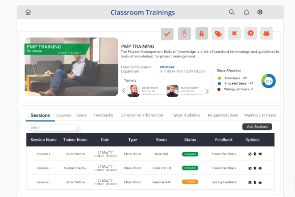The height and width of the screenshot is (197, 295).
Task: Edit Session 1 with pencil icon
Action: (x=250, y=154)
